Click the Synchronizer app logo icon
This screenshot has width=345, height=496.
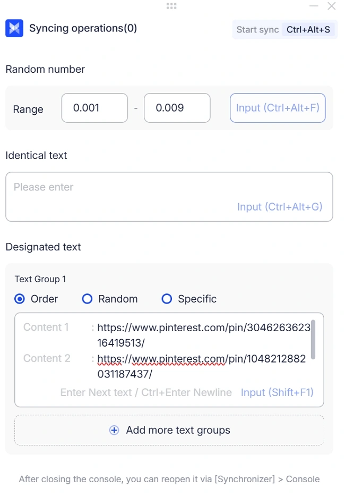coord(14,29)
